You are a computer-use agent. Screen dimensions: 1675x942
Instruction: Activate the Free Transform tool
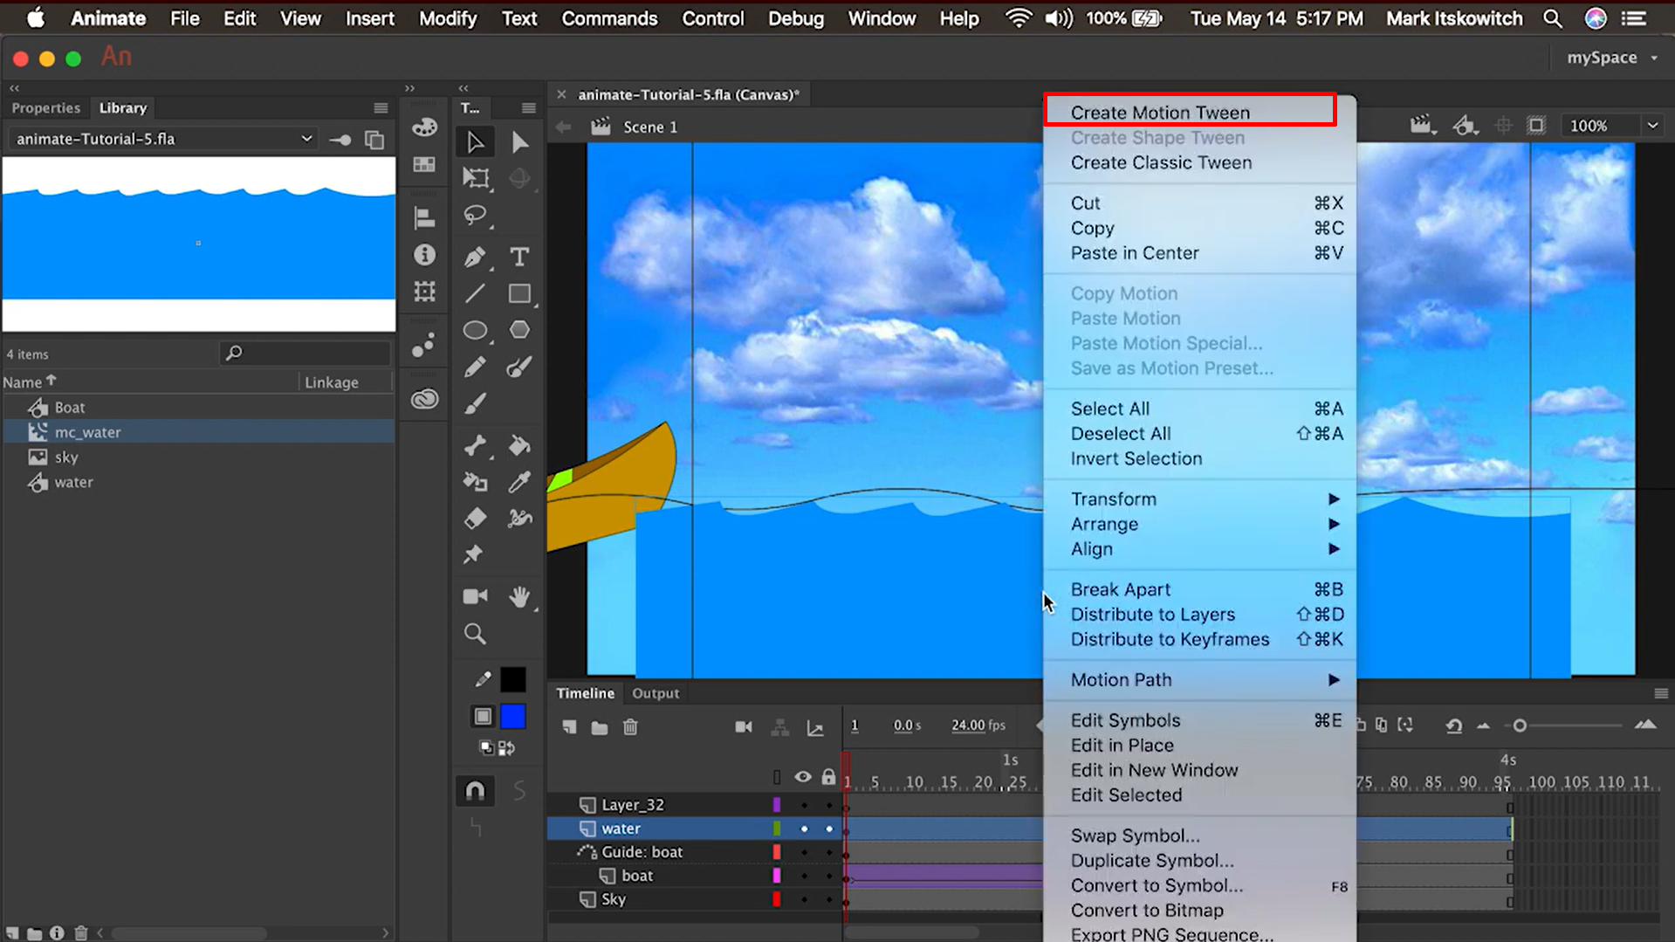coord(477,179)
